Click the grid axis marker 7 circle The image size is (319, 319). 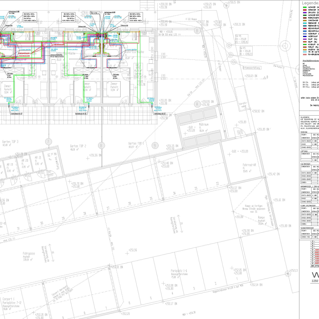[x=48, y=141]
